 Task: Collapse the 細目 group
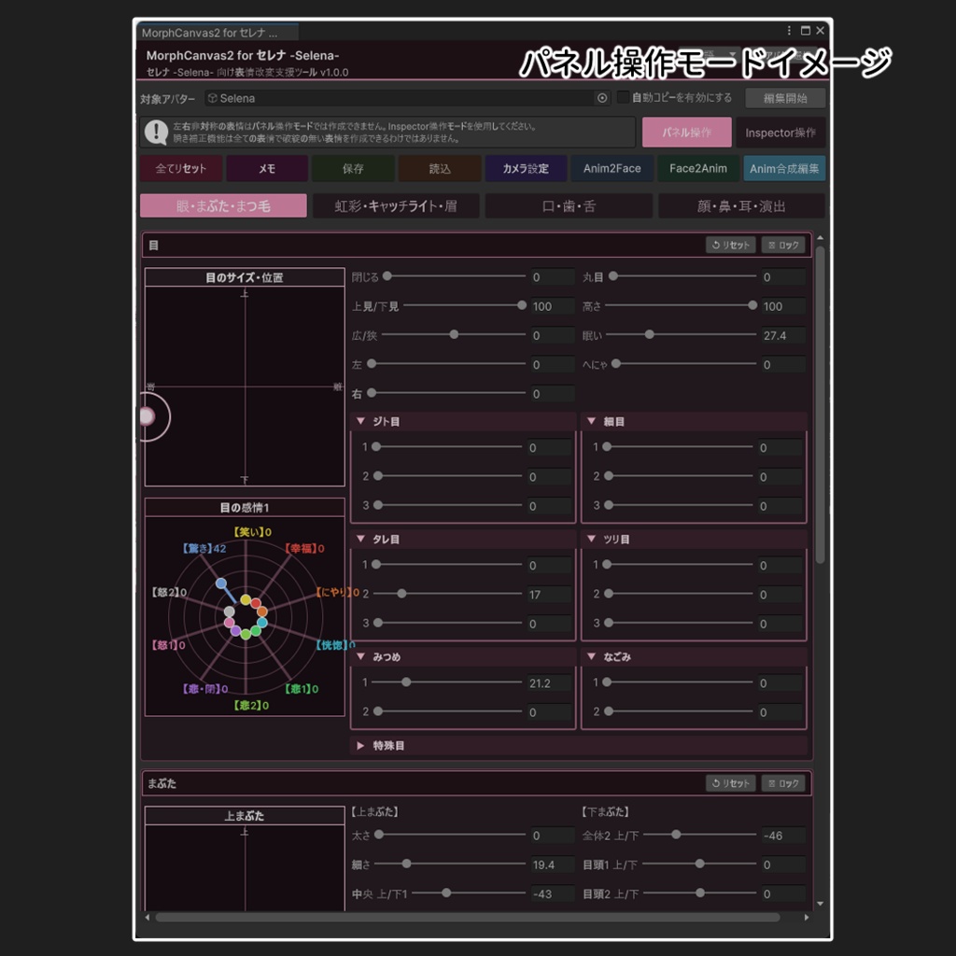591,421
